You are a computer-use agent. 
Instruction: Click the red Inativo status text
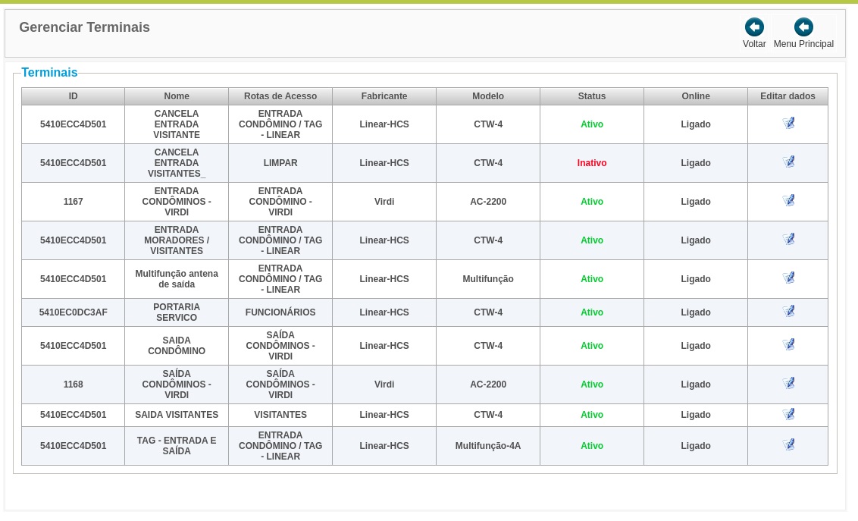[591, 163]
